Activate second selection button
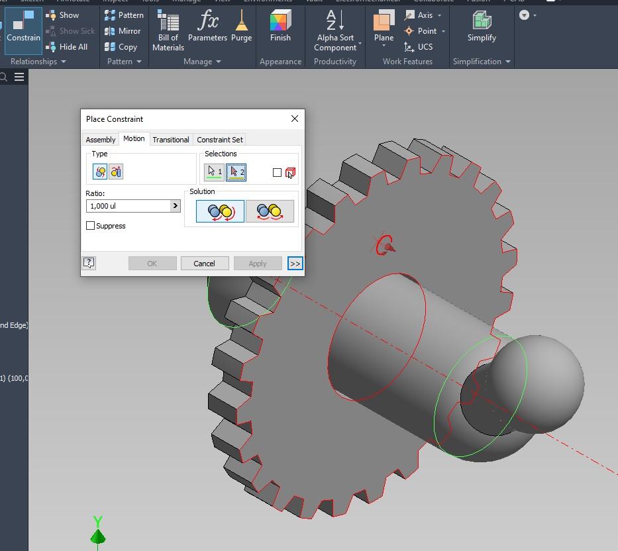 tap(236, 172)
